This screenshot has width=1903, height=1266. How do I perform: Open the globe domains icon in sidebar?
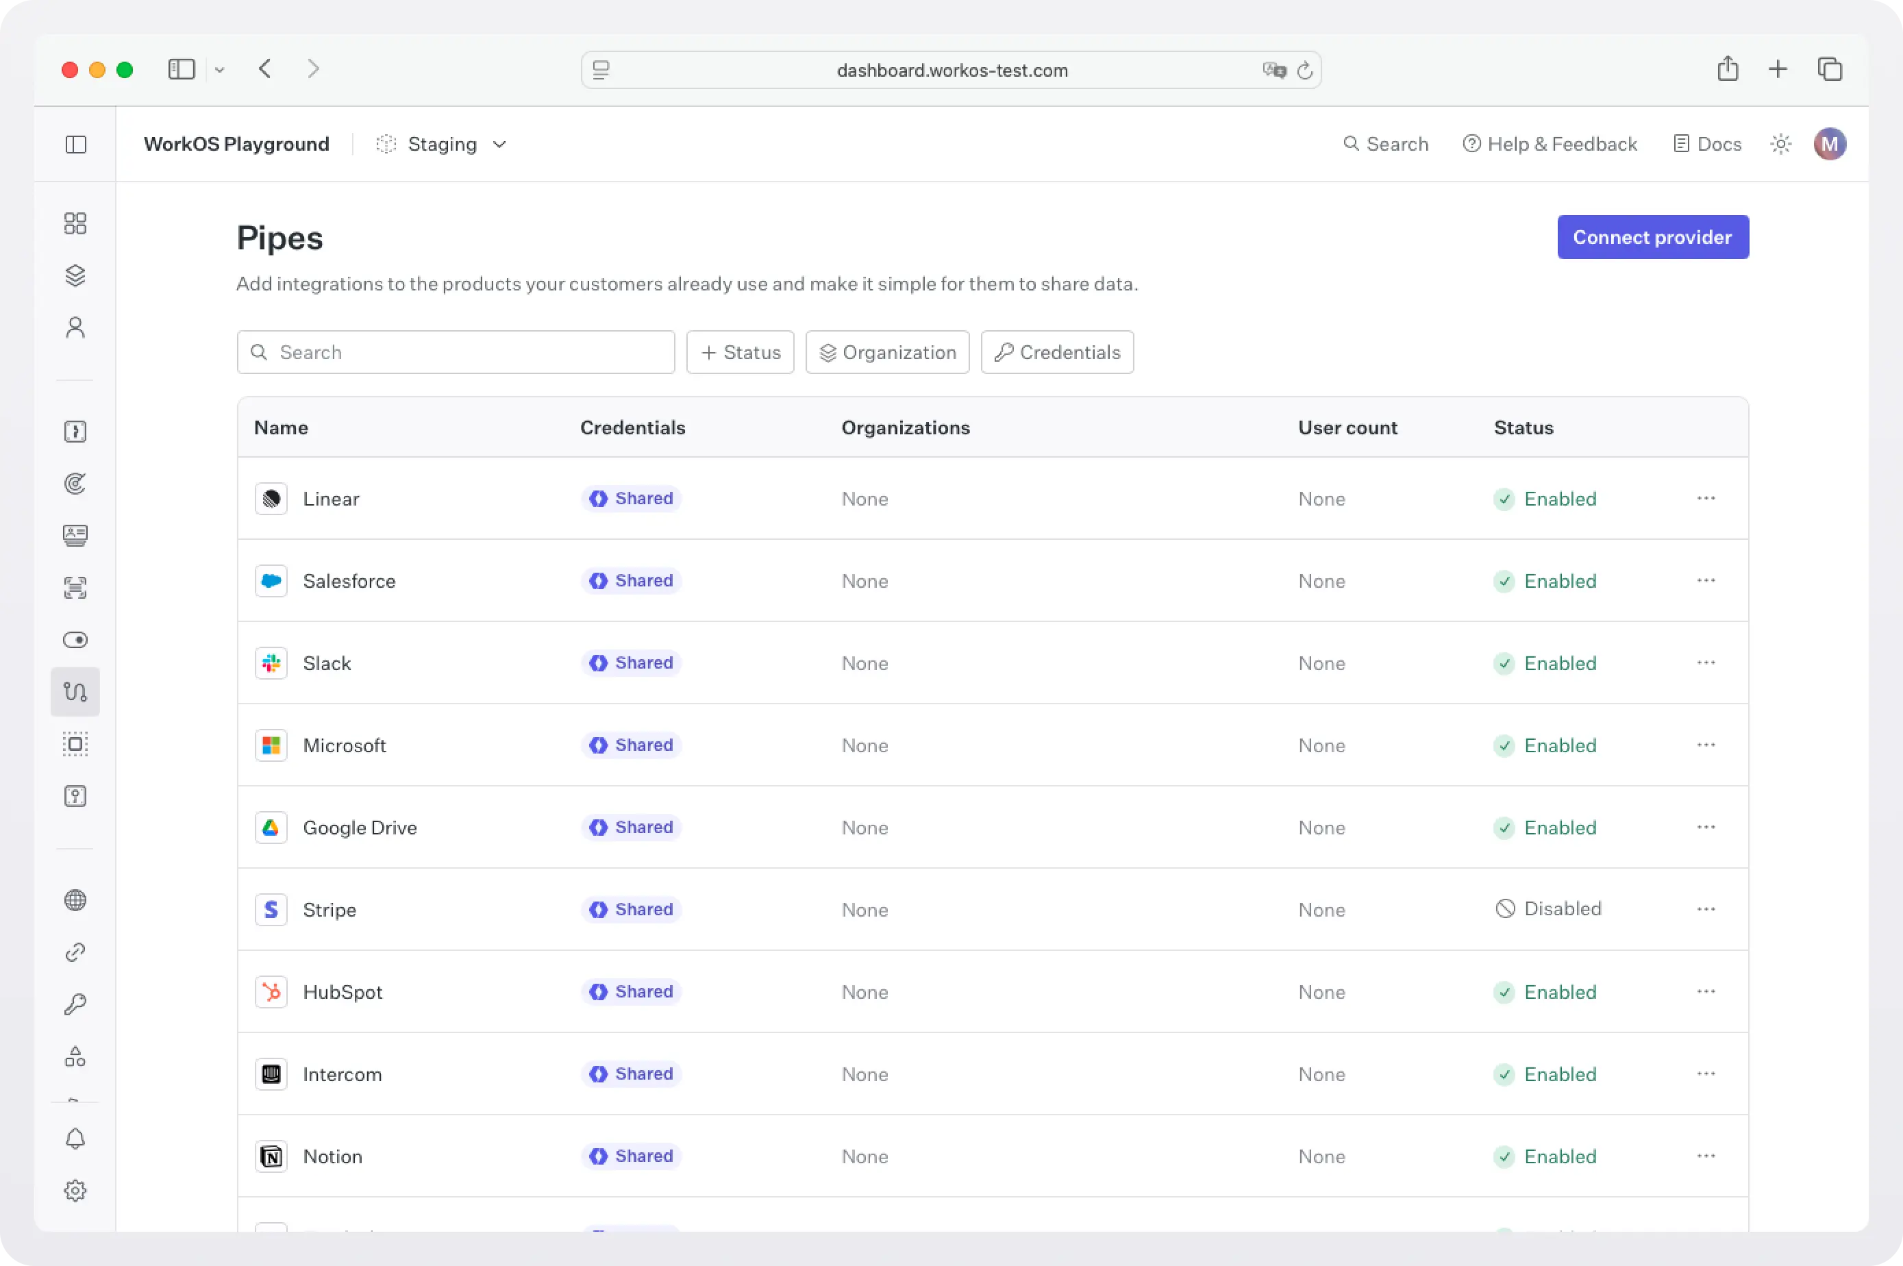point(75,899)
